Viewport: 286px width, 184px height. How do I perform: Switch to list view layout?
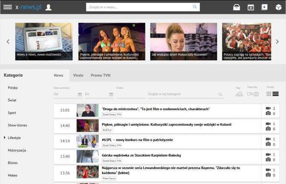coord(276,94)
